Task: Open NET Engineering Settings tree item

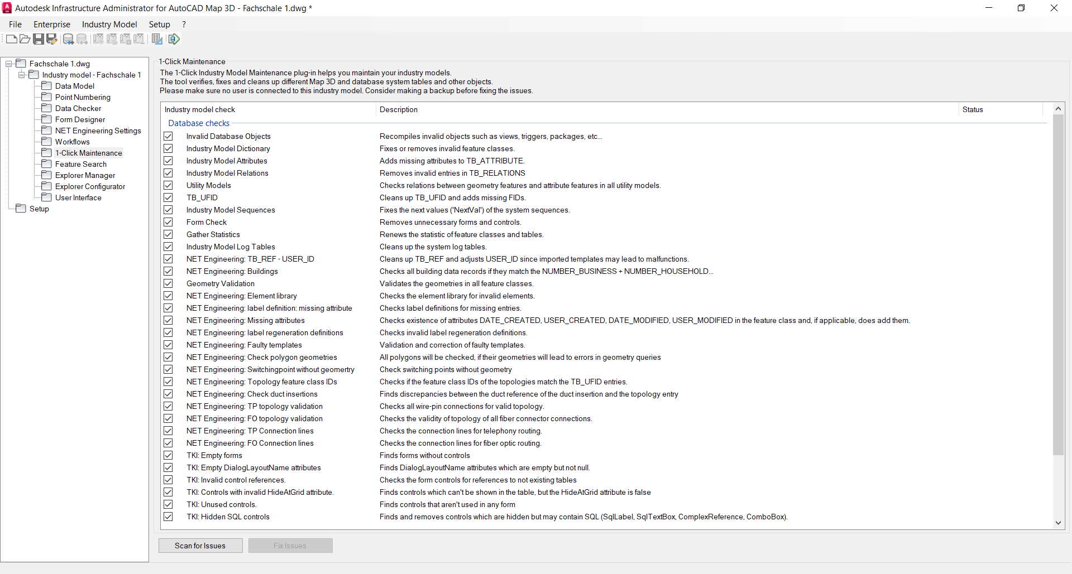Action: pos(98,131)
